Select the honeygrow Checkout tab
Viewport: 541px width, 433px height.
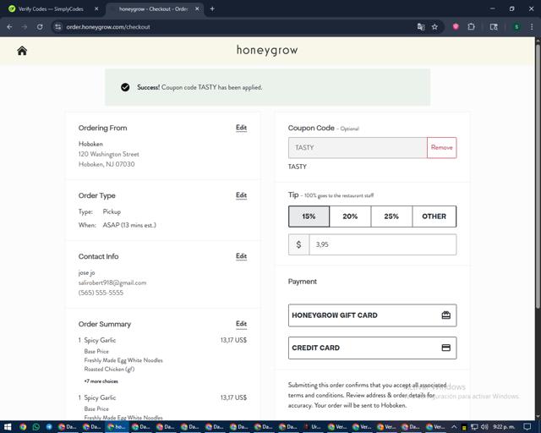pyautogui.click(x=154, y=9)
